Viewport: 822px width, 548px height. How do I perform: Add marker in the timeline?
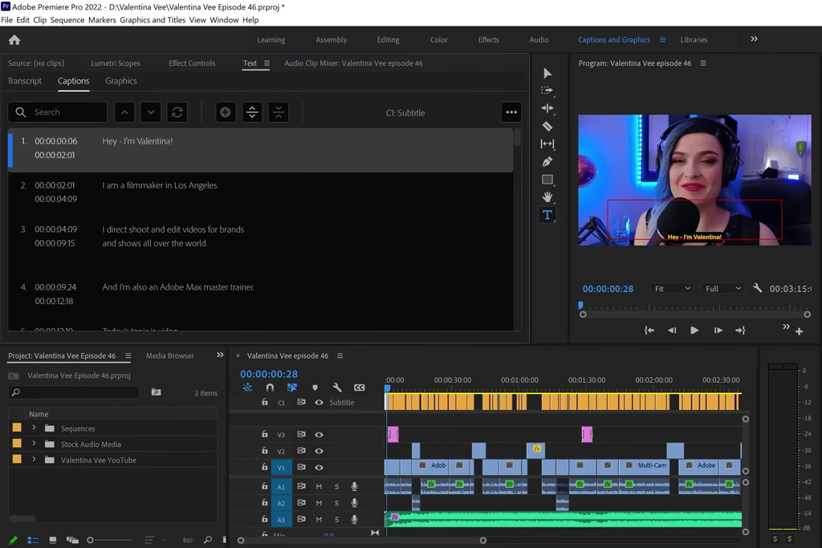tap(315, 388)
